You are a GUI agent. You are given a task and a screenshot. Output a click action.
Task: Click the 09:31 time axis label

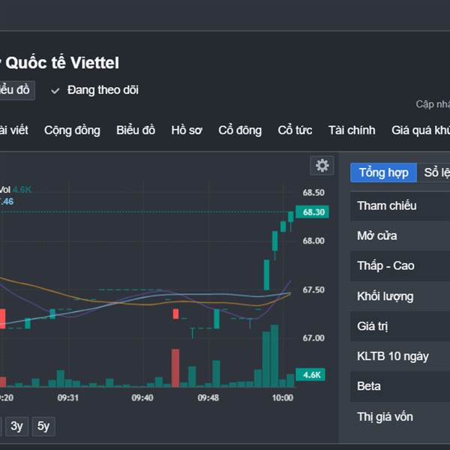68,397
